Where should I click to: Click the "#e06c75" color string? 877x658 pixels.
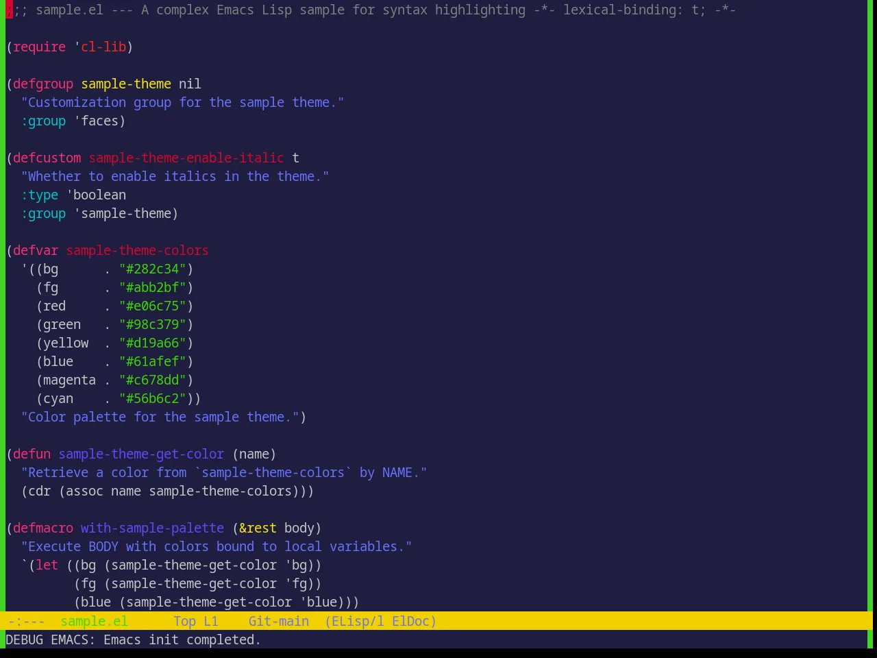[x=153, y=306]
